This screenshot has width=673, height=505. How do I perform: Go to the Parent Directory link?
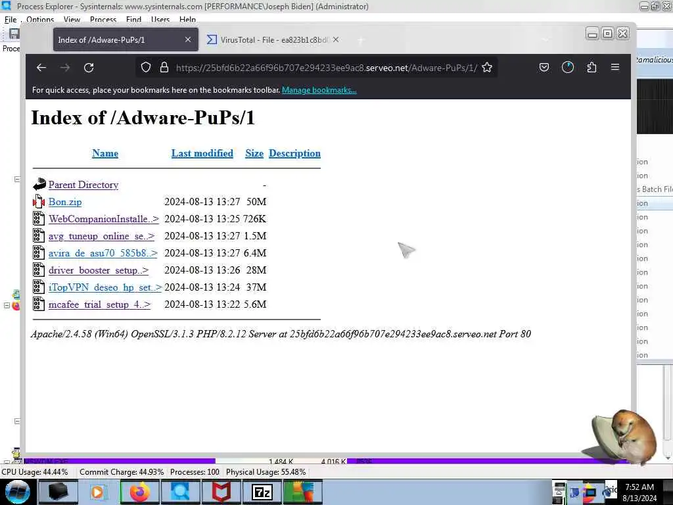83,185
